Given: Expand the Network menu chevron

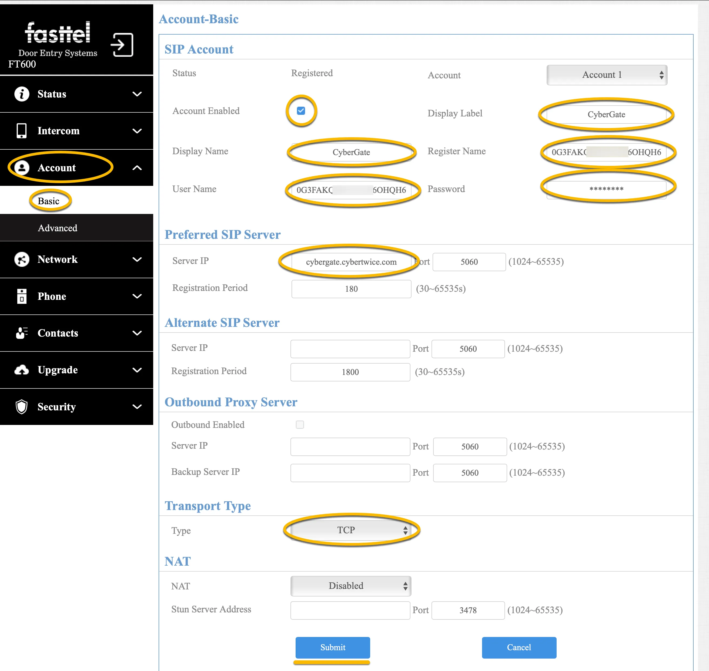Looking at the screenshot, I should click(137, 259).
